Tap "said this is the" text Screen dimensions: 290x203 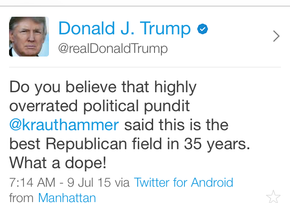[x=176, y=124]
